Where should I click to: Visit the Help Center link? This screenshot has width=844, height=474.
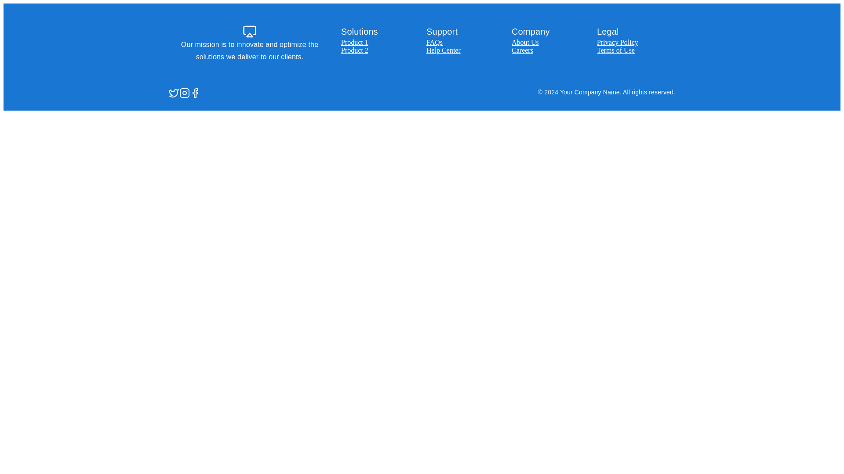[x=443, y=50]
